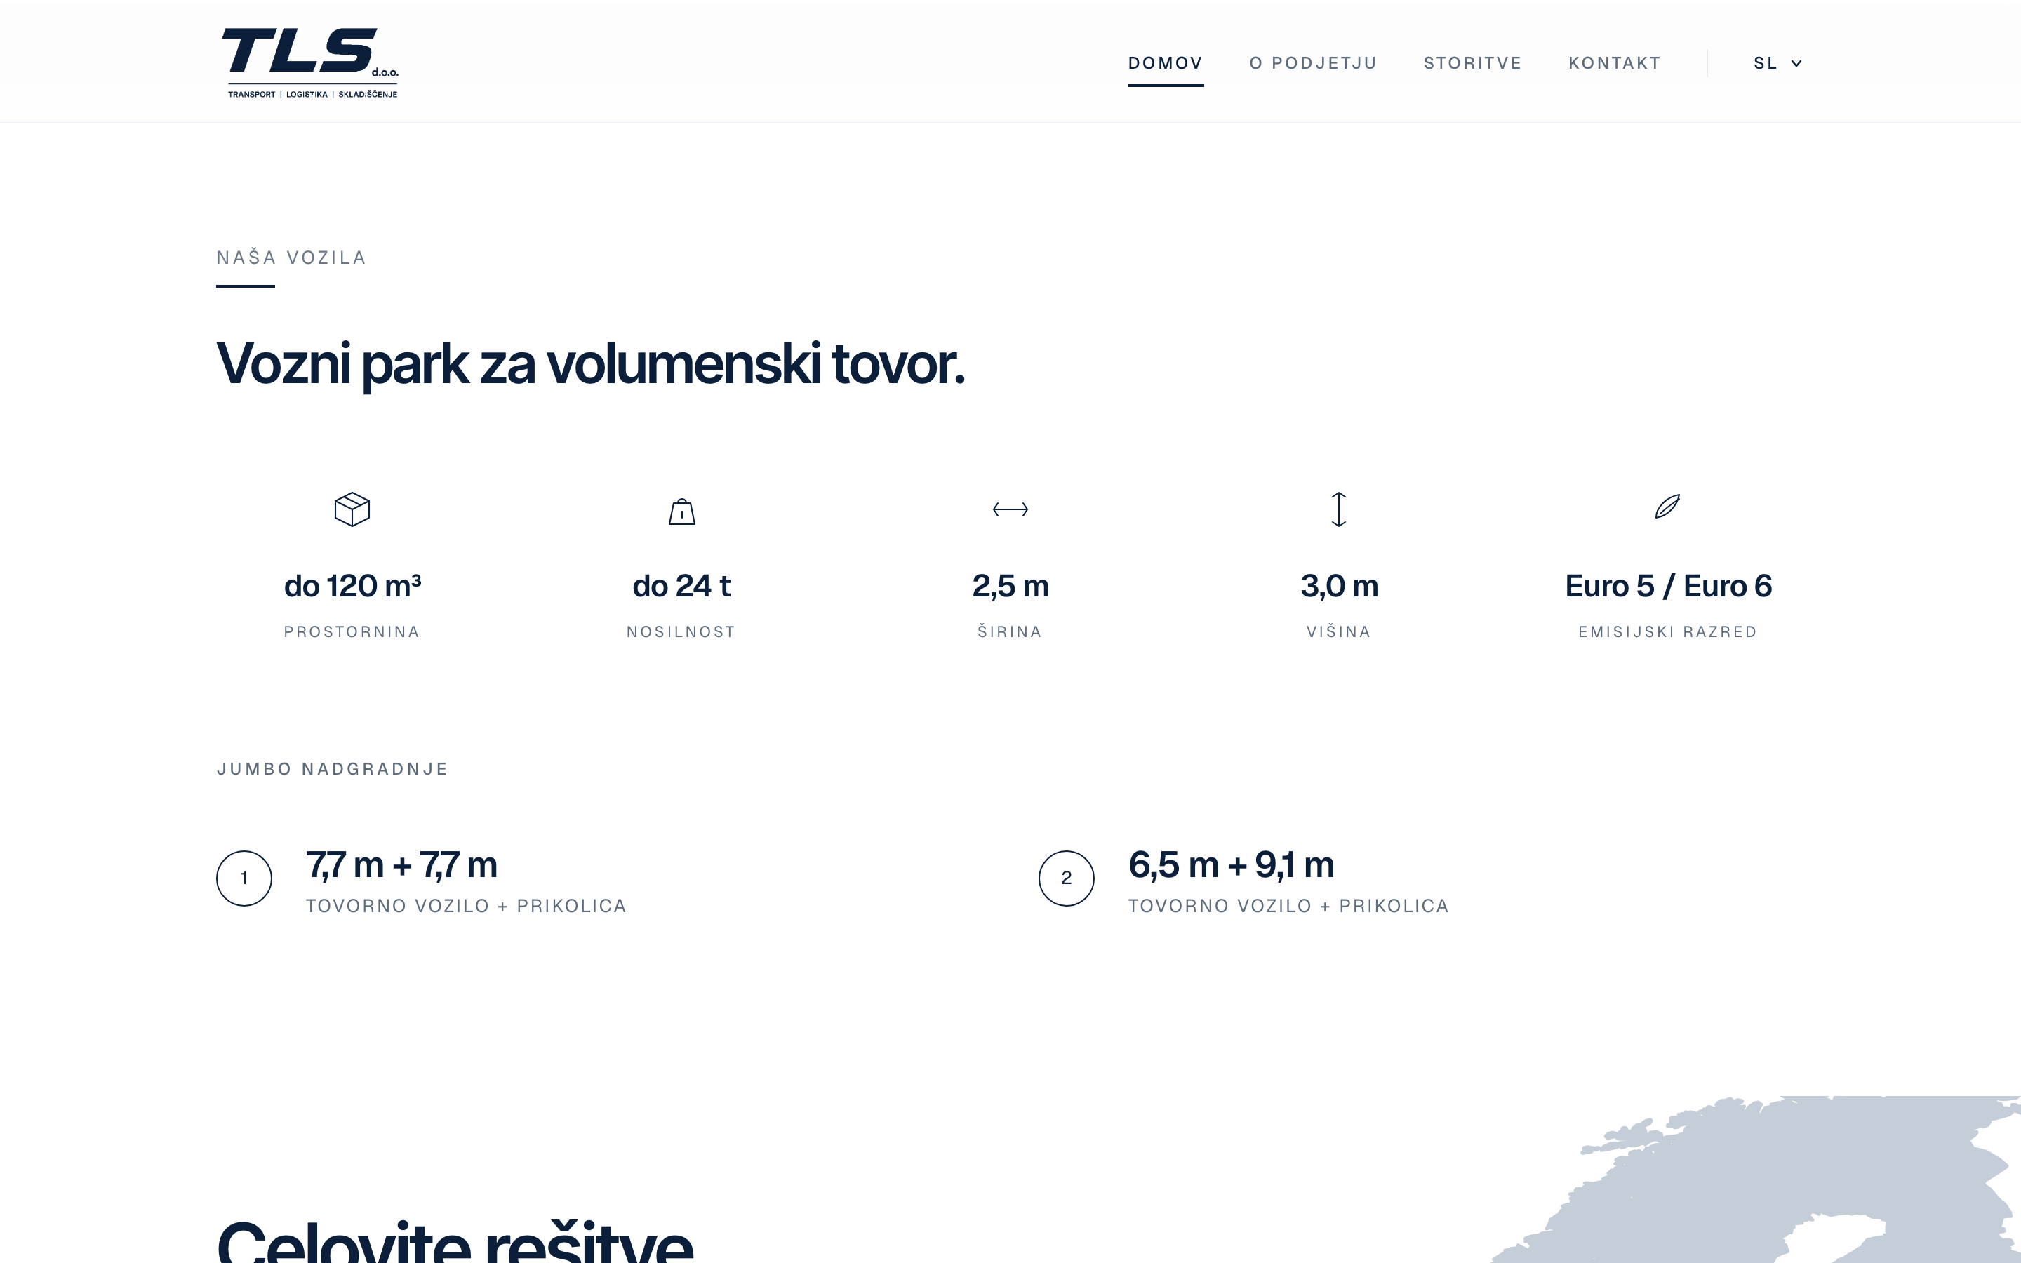Image resolution: width=2021 pixels, height=1263 pixels.
Task: Open the SL language dropdown
Action: click(1777, 62)
